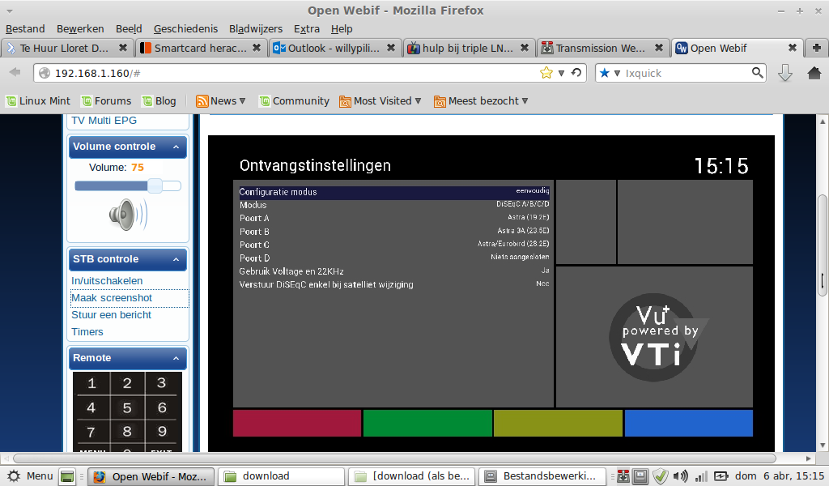829x486 pixels.
Task: Open the TV Multi EPG link
Action: pyautogui.click(x=104, y=121)
